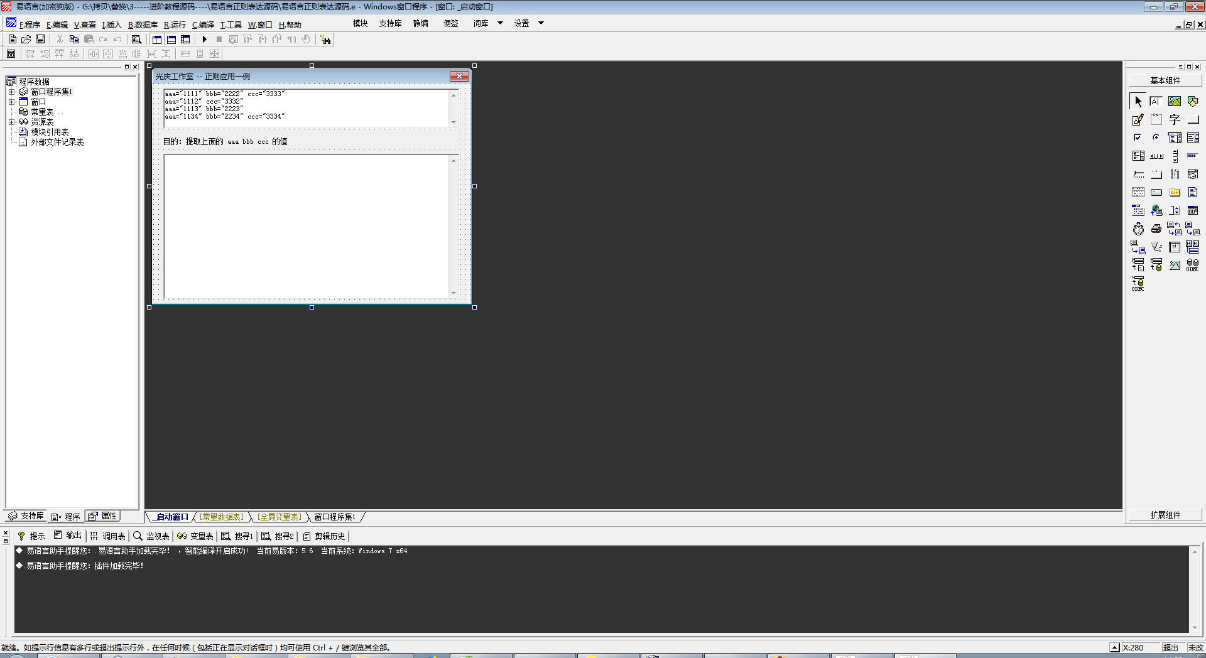Click the label 目的: 提取上面的 aaa bbb ccc

[225, 141]
